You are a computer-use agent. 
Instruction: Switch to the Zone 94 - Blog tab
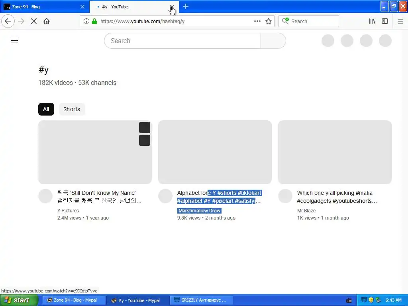45,7
